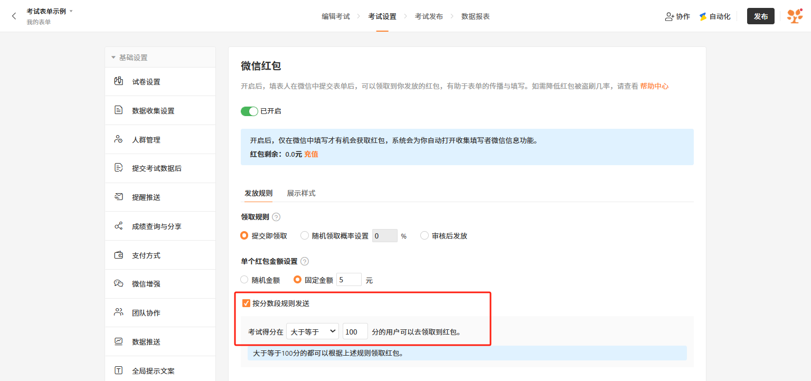Open the 展示样式 tab
The image size is (811, 381).
(x=301, y=193)
